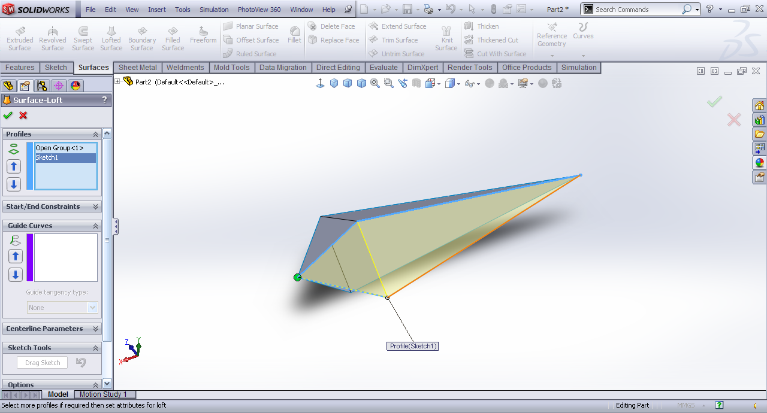
Task: Open the Insert menu
Action: click(157, 10)
